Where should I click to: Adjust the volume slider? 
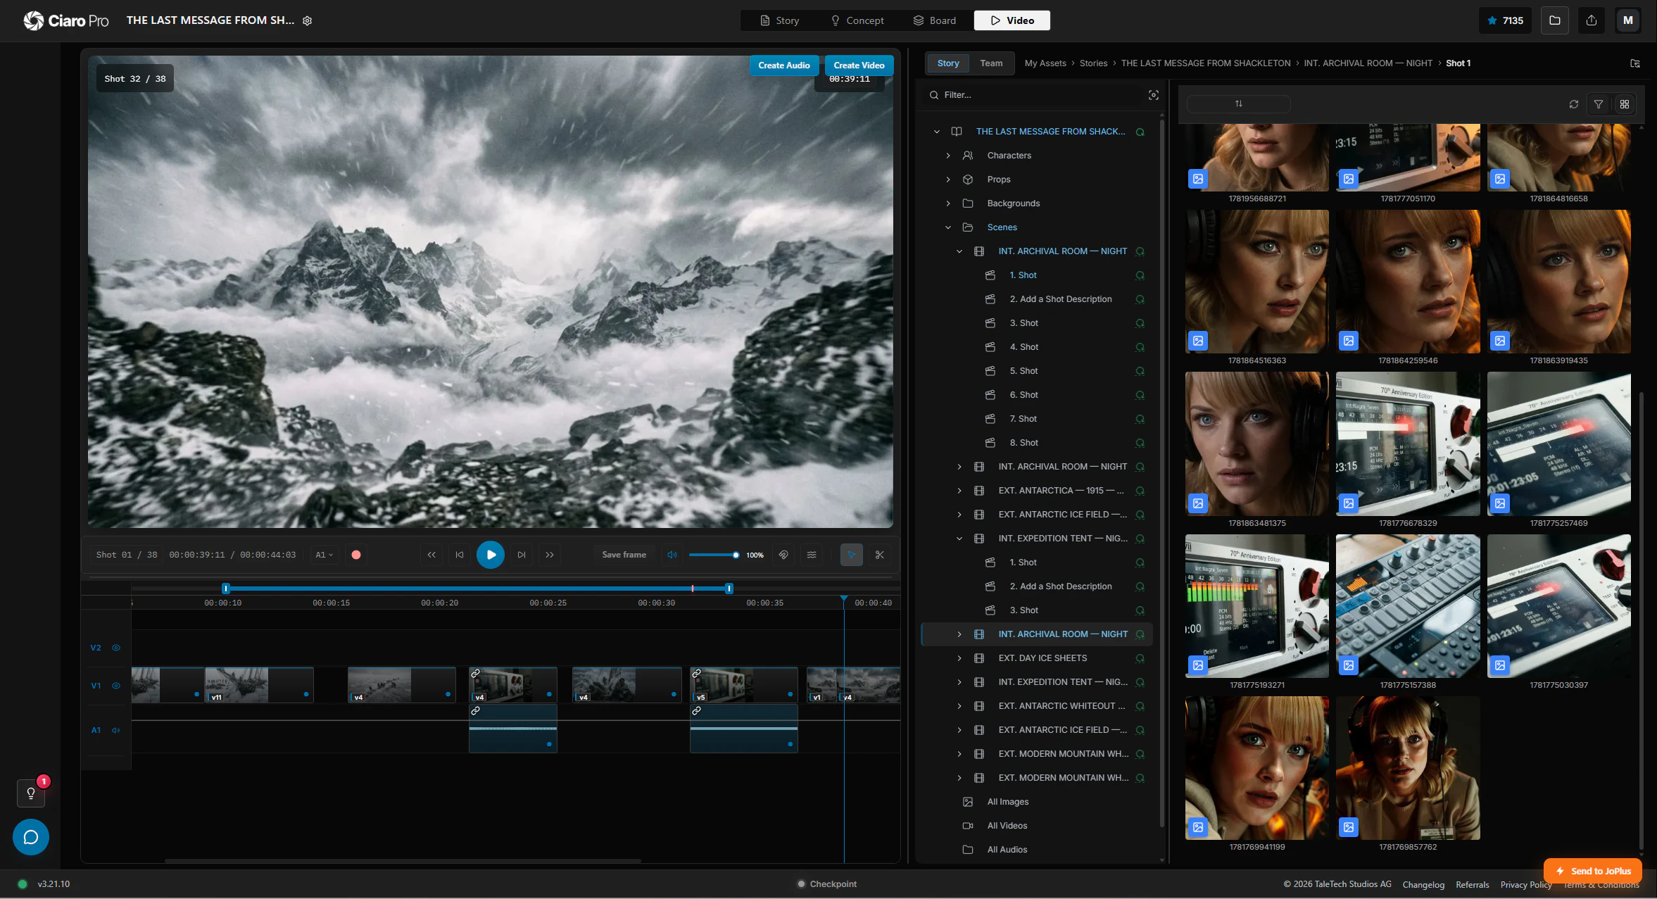(714, 555)
